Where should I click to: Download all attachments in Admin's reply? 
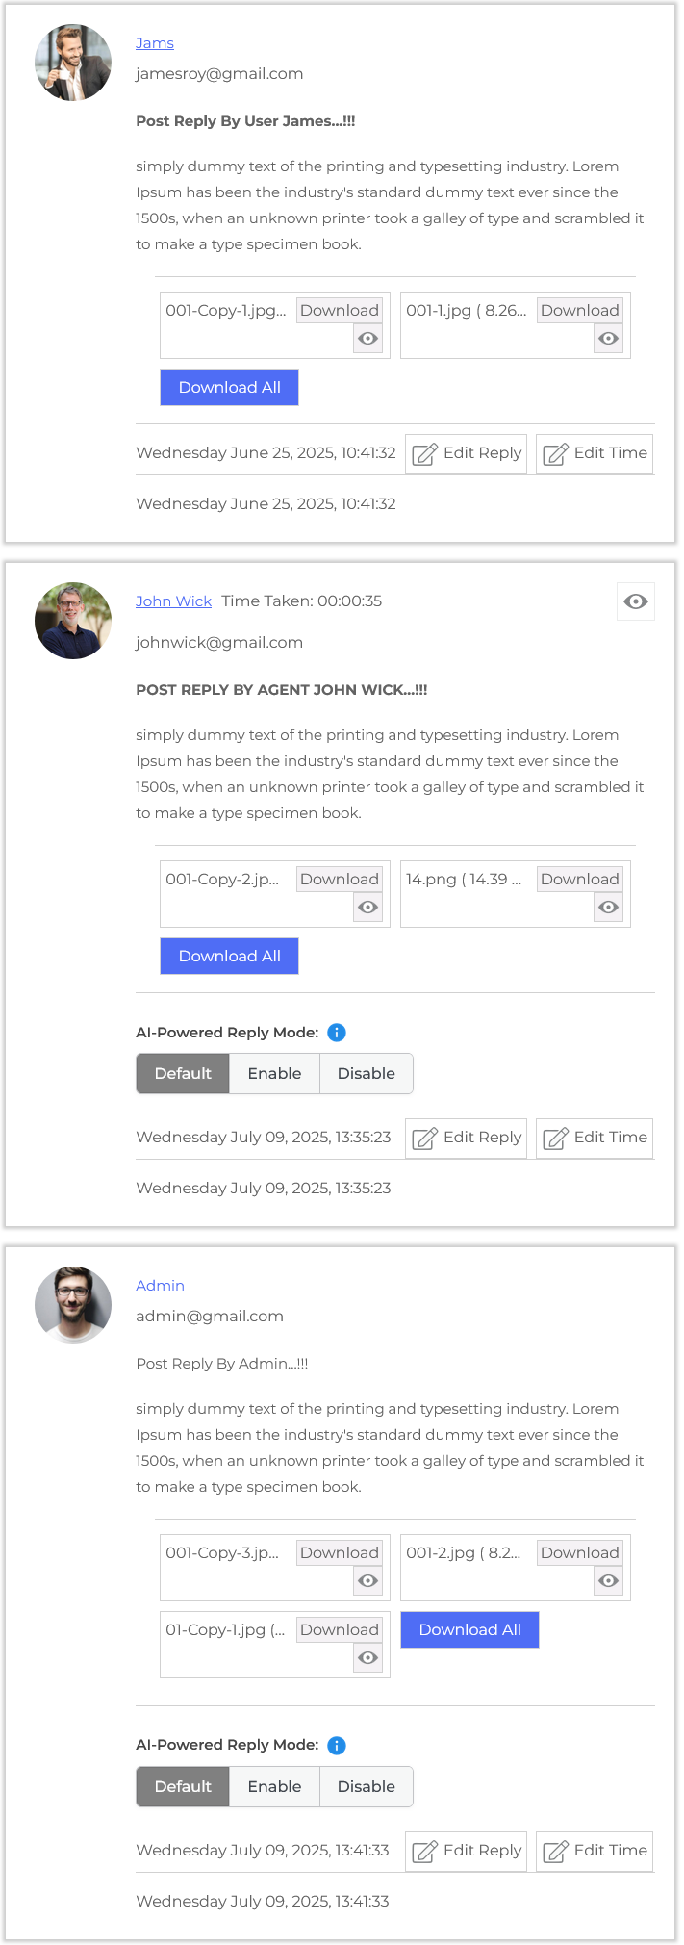click(x=469, y=1630)
